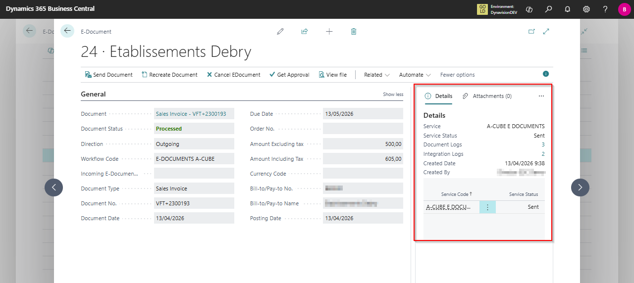Open the settings gear
The image size is (634, 283).
pyautogui.click(x=586, y=9)
